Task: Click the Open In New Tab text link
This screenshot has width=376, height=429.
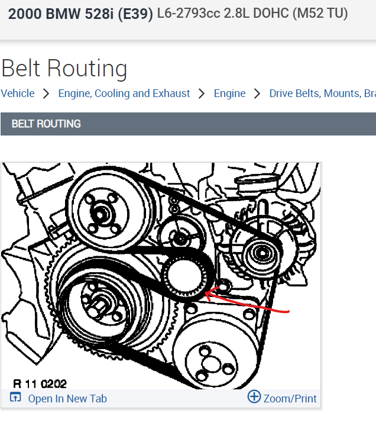Action: (67, 399)
